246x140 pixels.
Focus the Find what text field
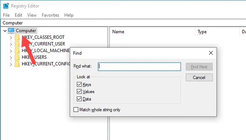tap(139, 67)
